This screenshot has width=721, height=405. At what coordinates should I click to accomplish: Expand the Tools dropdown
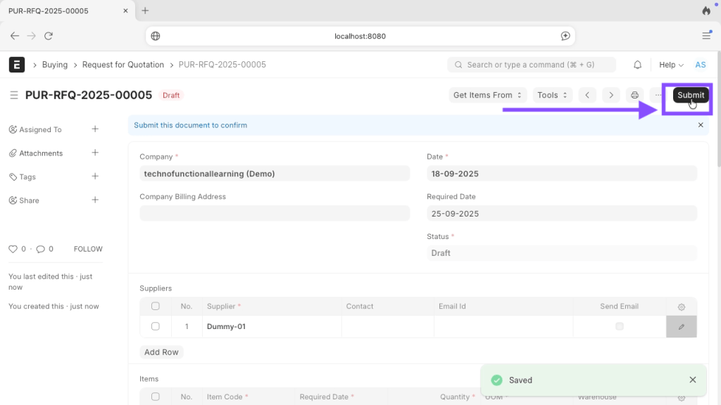point(552,95)
